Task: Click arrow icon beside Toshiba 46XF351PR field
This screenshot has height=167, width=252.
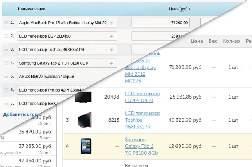Action: tap(111, 50)
